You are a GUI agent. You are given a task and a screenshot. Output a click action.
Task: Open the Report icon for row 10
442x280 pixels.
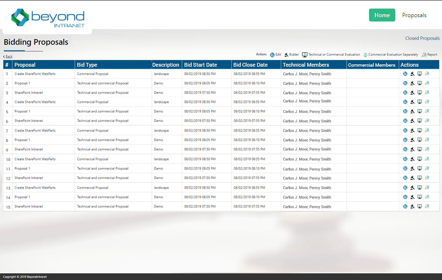(x=428, y=159)
